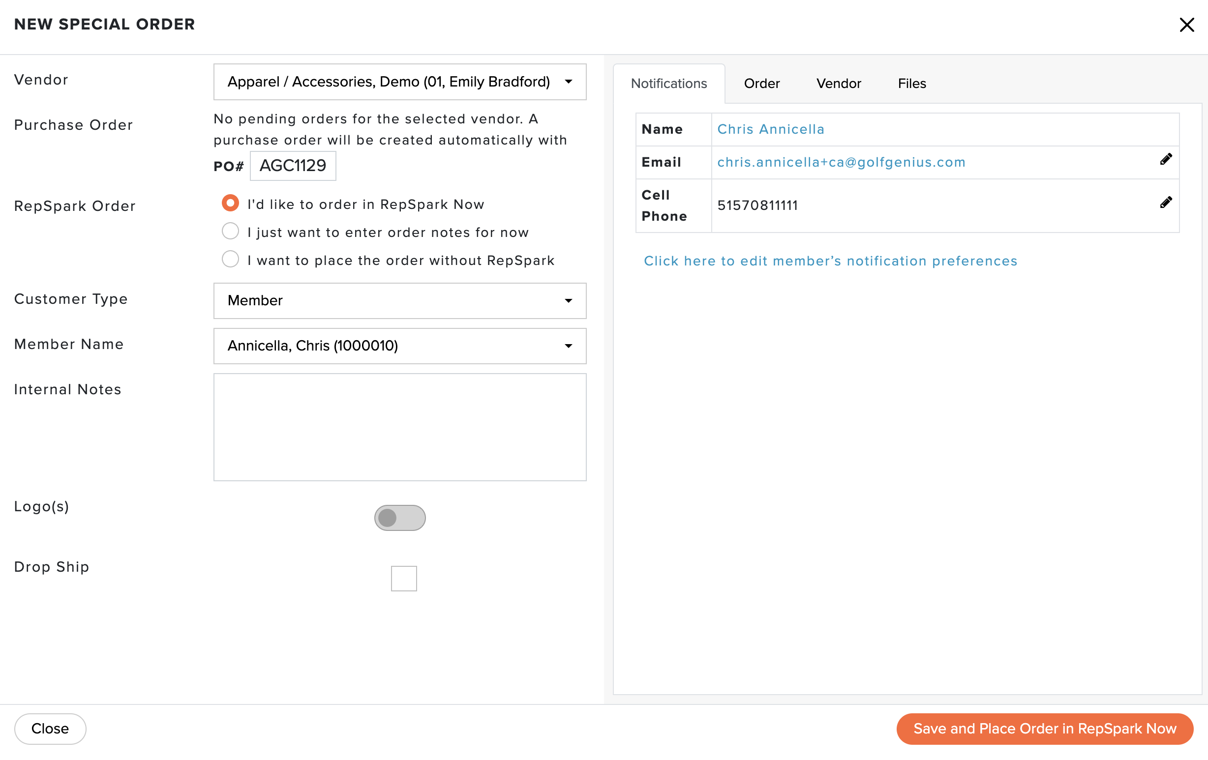1208x760 pixels.
Task: Edit the email address with pencil icon
Action: click(1166, 159)
